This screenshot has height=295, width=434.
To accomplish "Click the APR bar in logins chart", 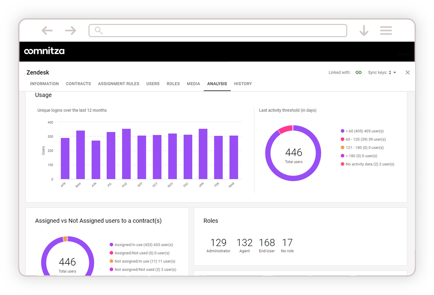I will tap(65, 158).
